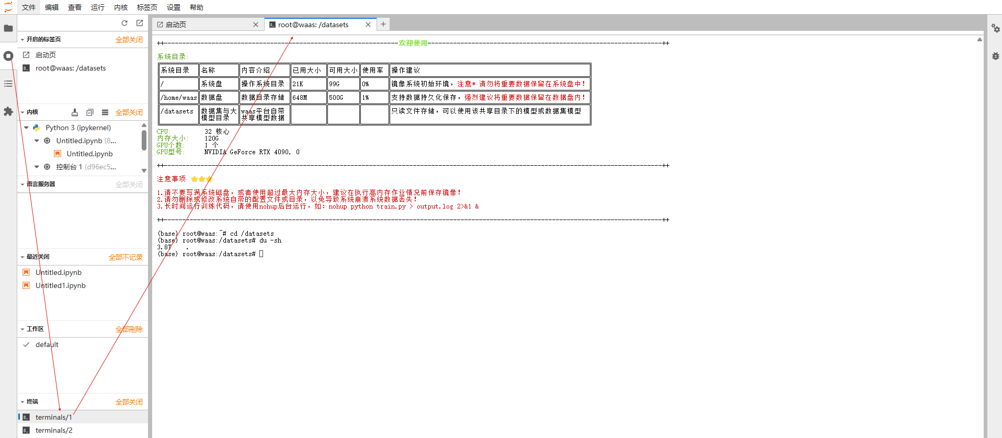Open property inspector gears icon on right sidebar
This screenshot has width=1002, height=438.
pyautogui.click(x=995, y=28)
